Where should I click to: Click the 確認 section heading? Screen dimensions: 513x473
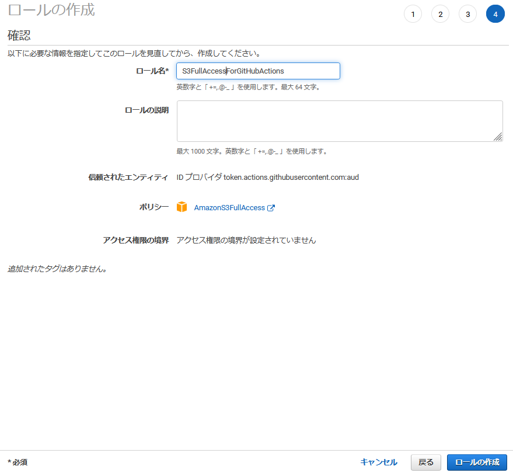click(19, 36)
